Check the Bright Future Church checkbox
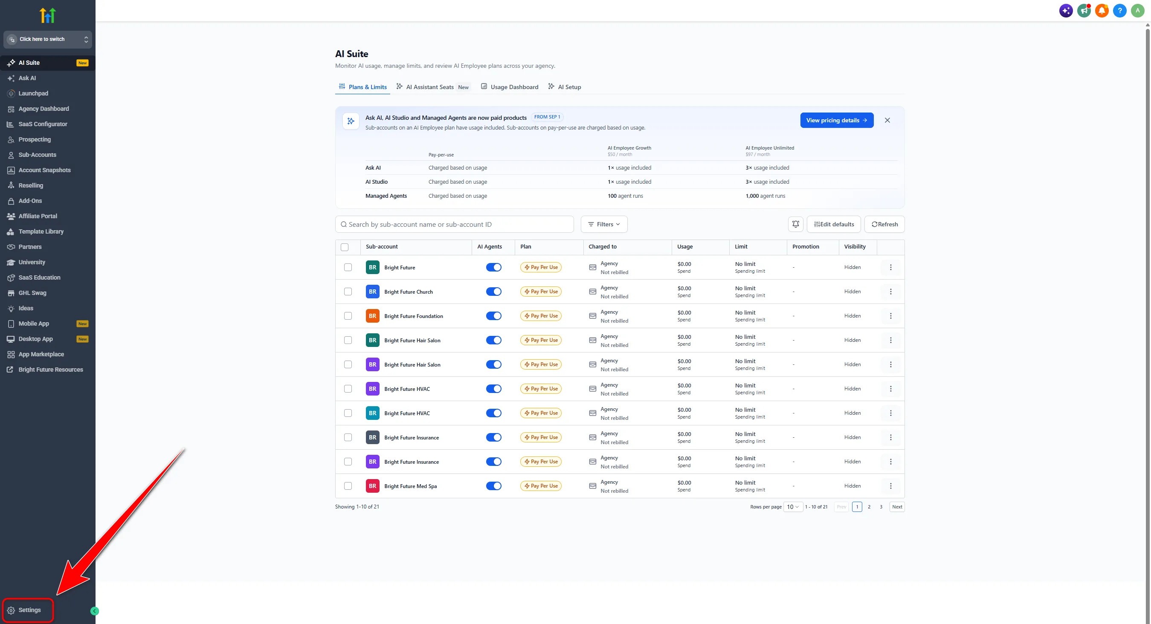This screenshot has height=624, width=1151. coord(348,292)
